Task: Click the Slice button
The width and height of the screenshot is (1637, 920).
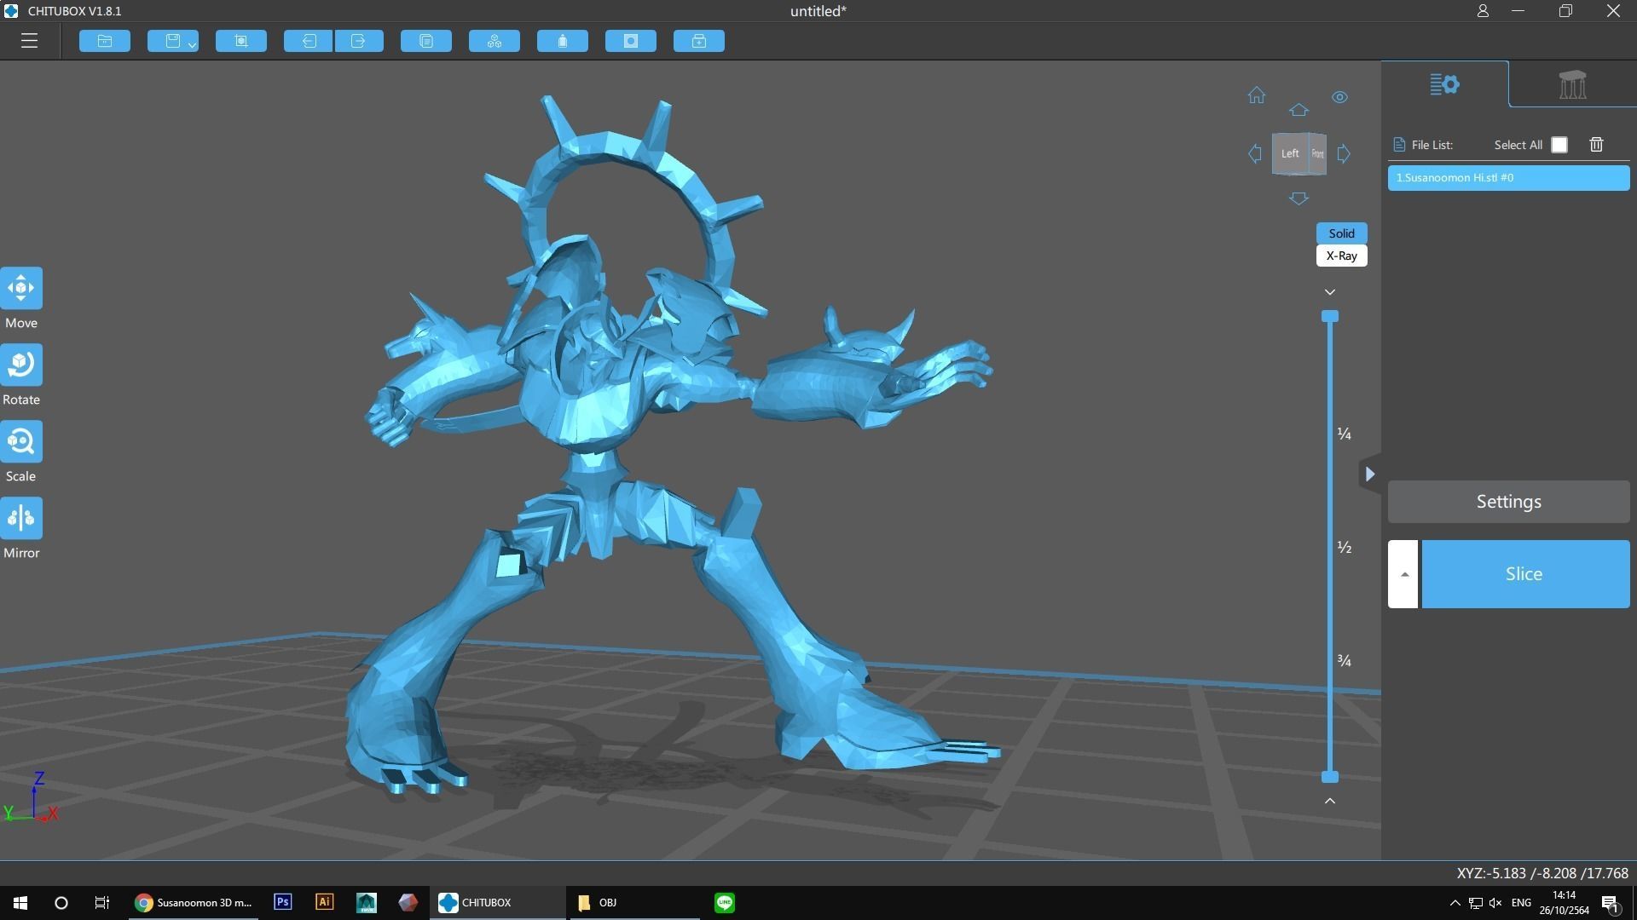Action: click(1525, 574)
